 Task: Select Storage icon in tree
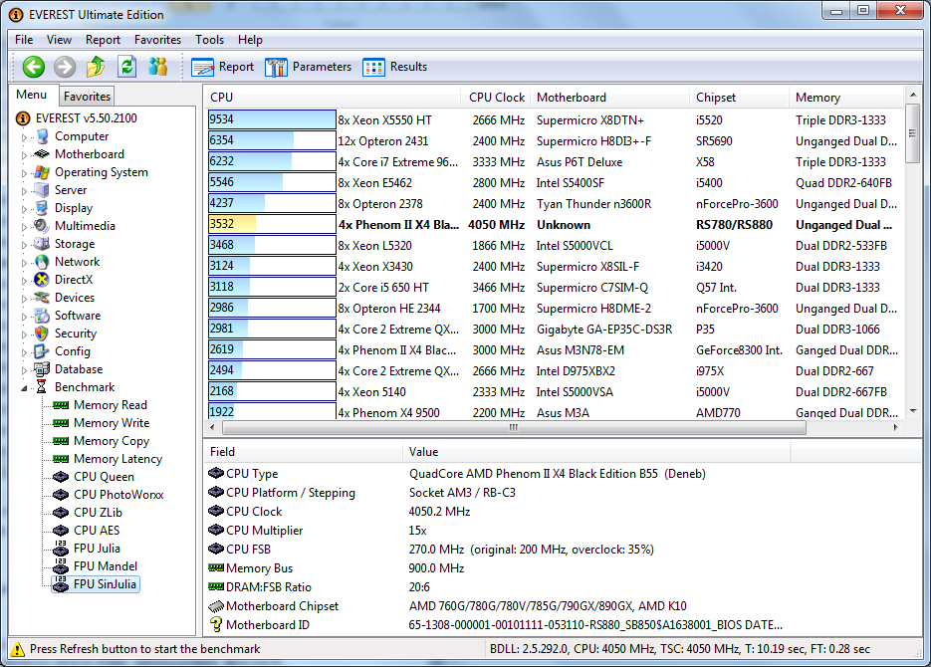(42, 244)
